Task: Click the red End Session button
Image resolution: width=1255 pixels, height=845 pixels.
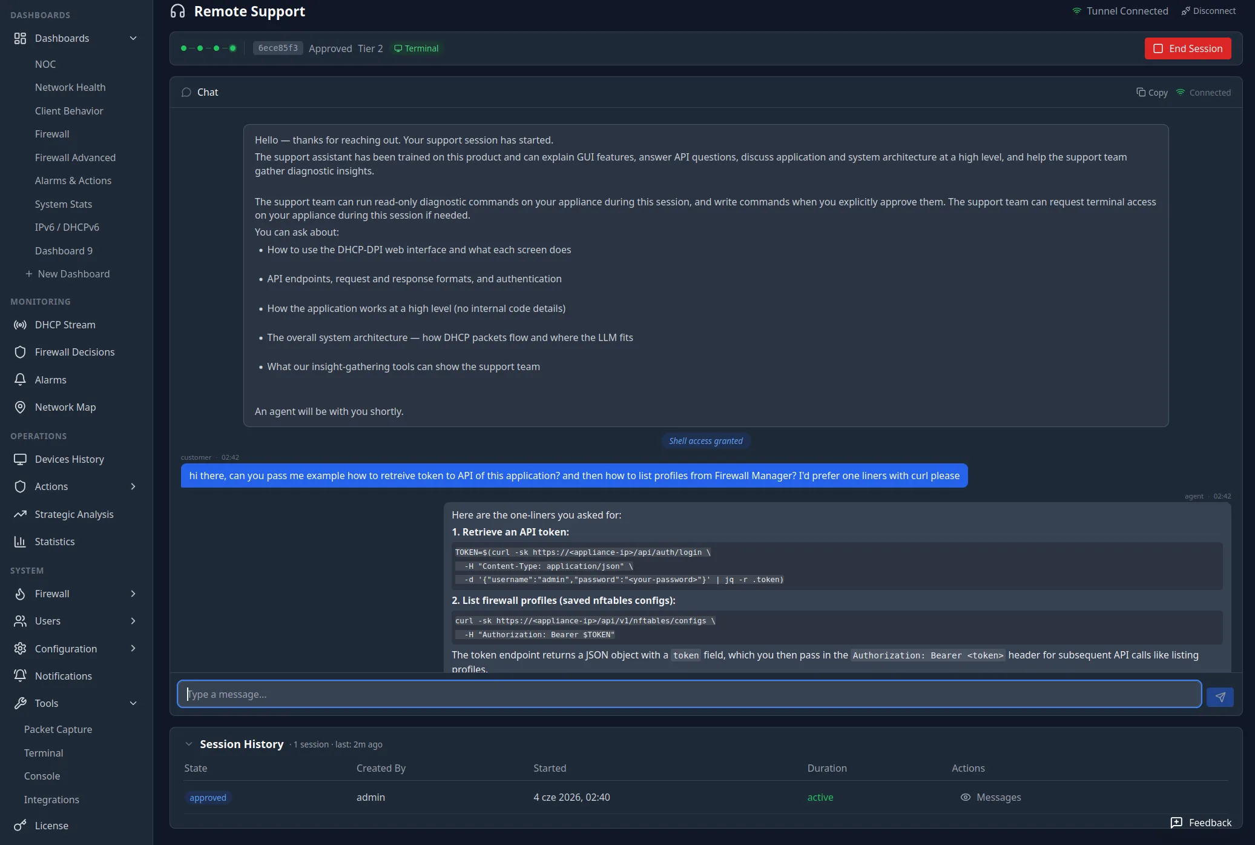Action: click(x=1188, y=48)
